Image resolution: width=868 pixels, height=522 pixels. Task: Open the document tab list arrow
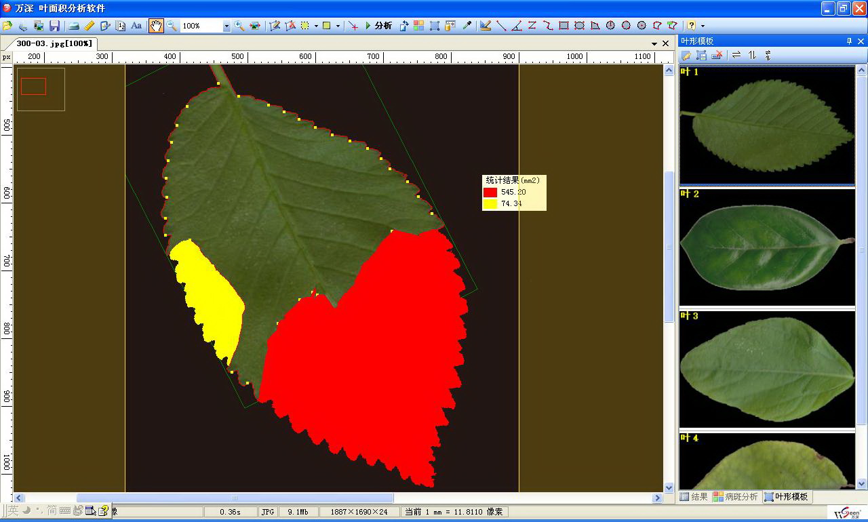coord(654,43)
